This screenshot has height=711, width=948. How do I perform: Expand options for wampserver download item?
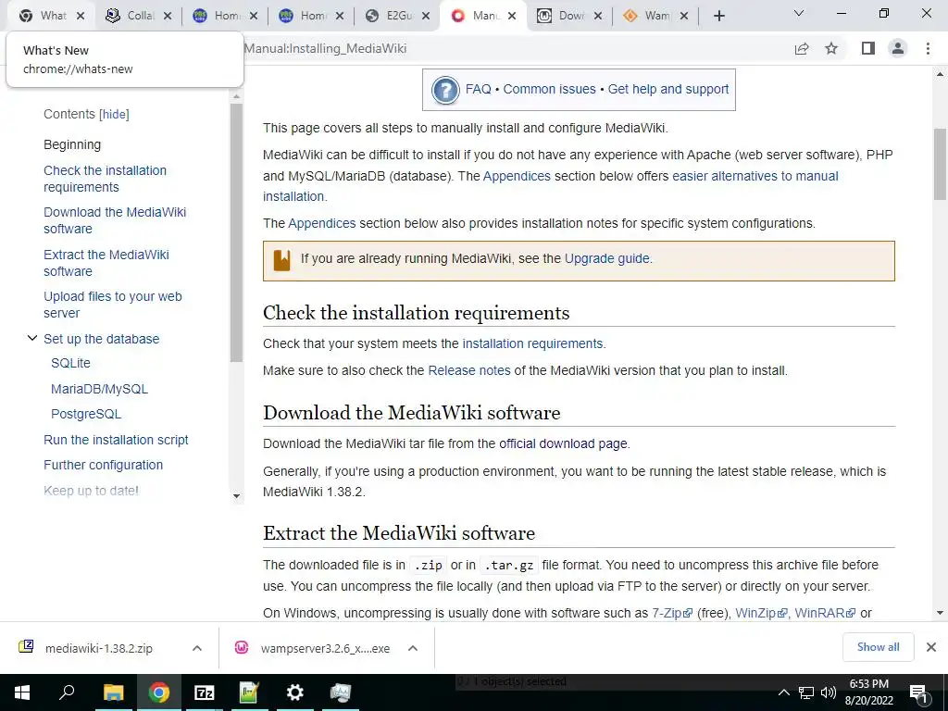[x=412, y=648]
